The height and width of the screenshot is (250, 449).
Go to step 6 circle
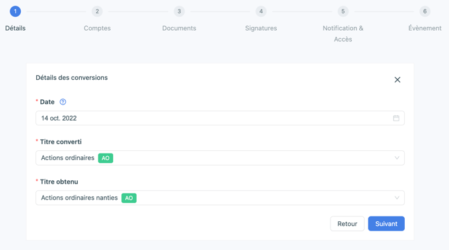tap(425, 11)
